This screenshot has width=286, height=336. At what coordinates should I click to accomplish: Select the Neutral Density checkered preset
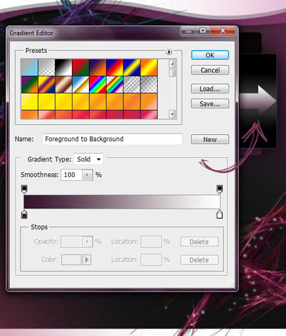point(149,85)
